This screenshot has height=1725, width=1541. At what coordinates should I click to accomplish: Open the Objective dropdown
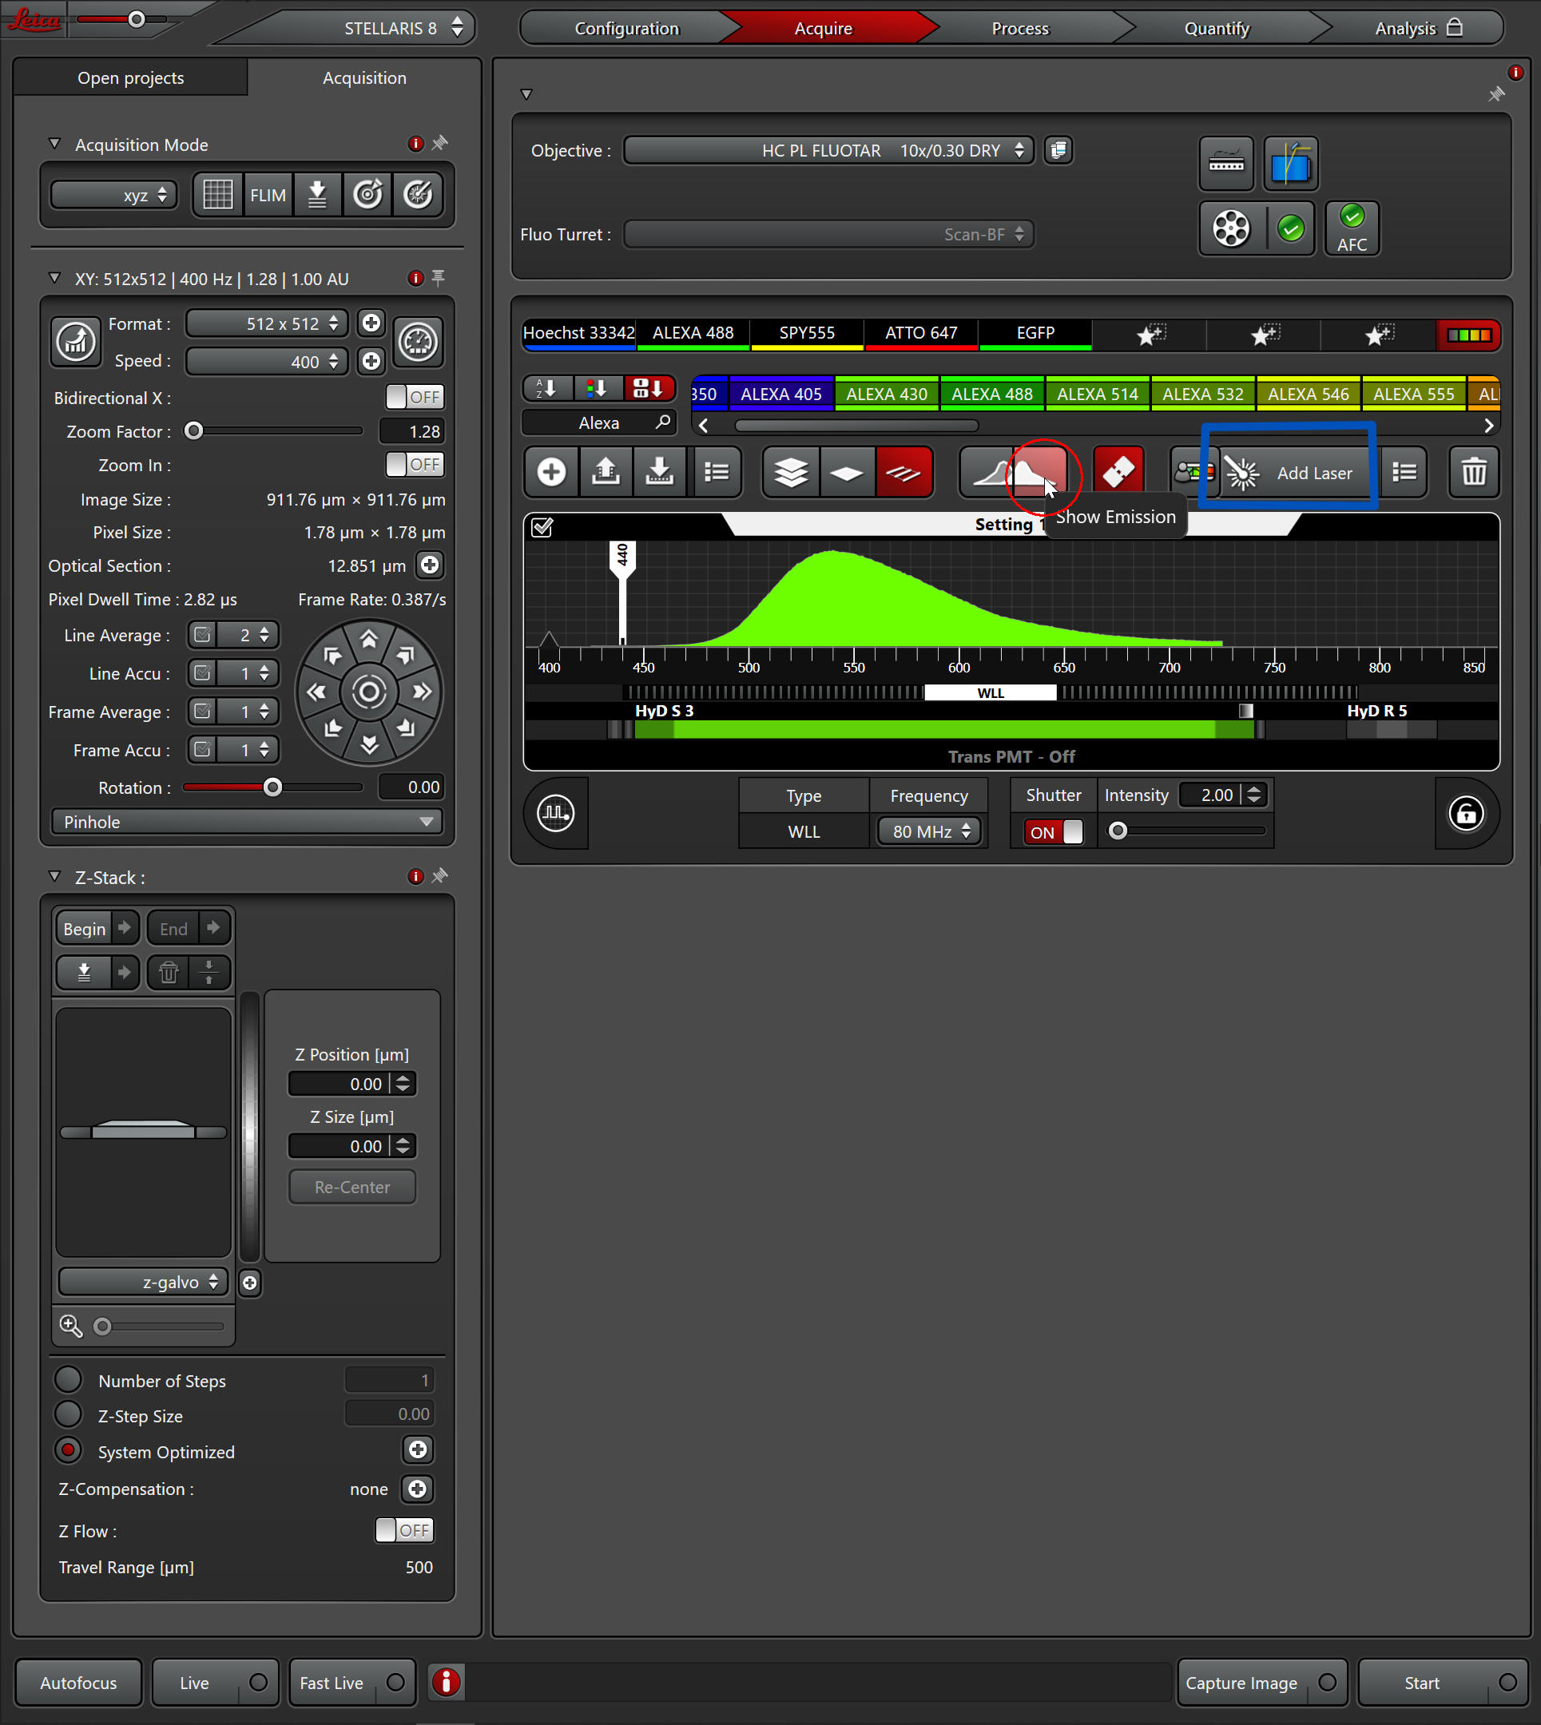[x=829, y=151]
